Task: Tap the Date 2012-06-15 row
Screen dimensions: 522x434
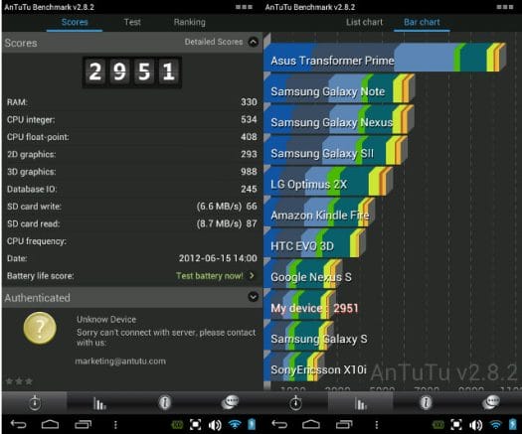Action: 132,258
